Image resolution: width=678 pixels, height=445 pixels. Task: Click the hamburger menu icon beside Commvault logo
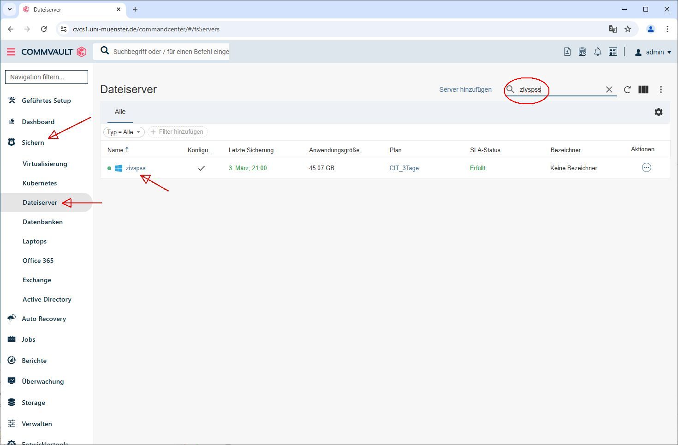[11, 52]
